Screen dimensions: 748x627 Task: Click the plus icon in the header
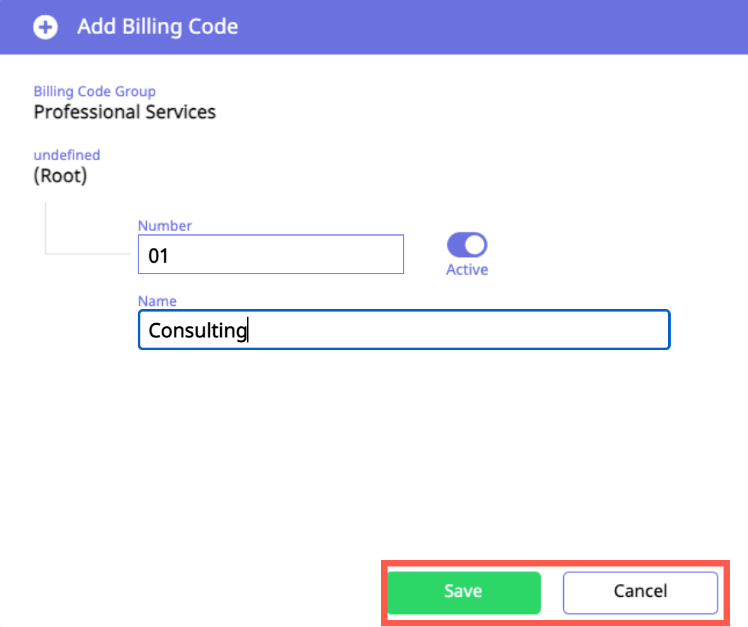pyautogui.click(x=45, y=27)
